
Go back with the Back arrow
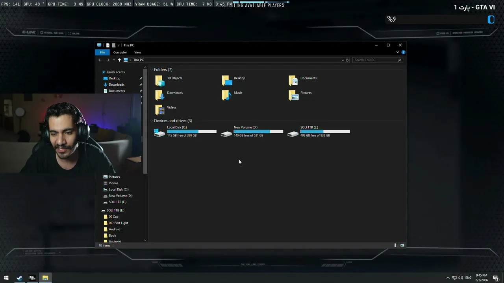point(100,60)
